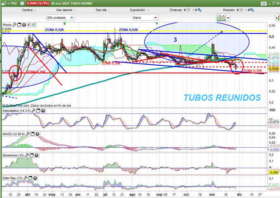
Task: Click the MACD (12 26 9) label
Action: tap(14, 134)
